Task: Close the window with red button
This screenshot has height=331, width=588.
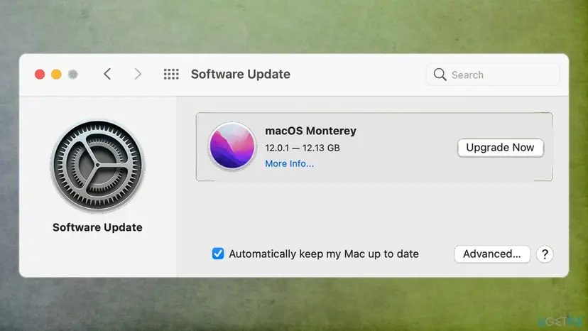Action: 40,75
